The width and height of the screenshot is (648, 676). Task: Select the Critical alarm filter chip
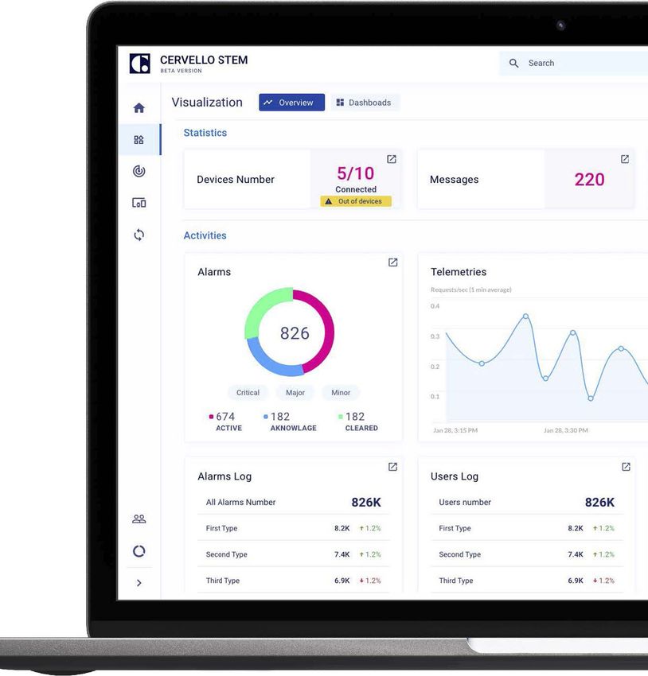pos(248,393)
